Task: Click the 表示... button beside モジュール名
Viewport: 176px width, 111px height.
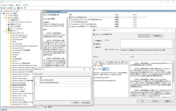Action: pos(105,69)
